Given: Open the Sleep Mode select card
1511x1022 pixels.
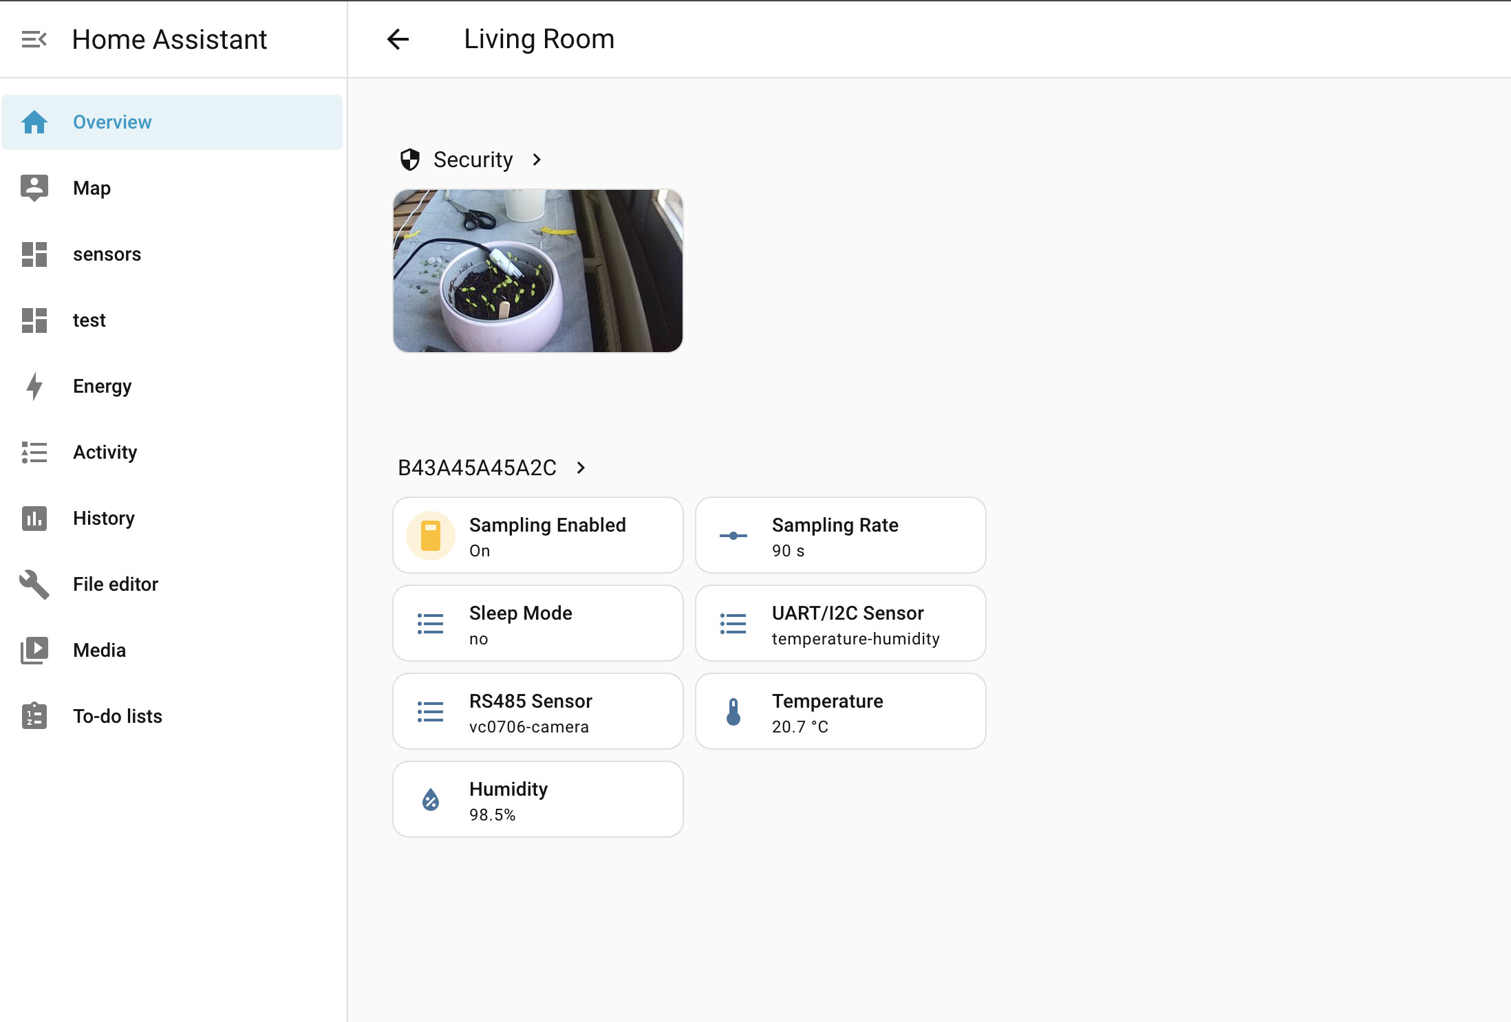Looking at the screenshot, I should click(x=537, y=624).
